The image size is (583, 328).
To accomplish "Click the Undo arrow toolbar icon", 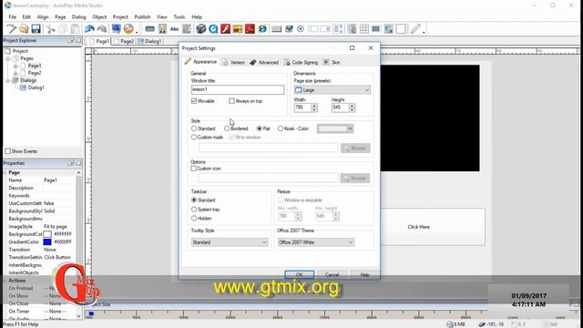I will click(89, 28).
